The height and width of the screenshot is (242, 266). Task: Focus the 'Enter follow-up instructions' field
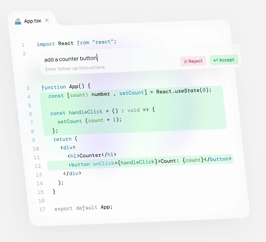tap(75, 68)
